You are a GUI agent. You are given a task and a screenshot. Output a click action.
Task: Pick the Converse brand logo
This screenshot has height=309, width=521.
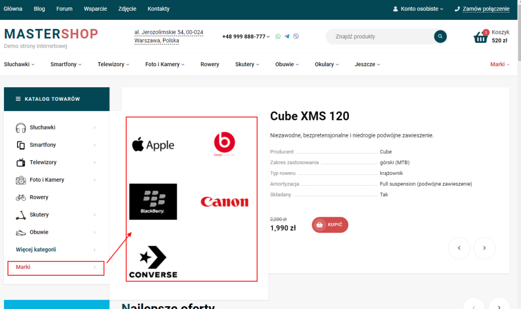(x=153, y=262)
